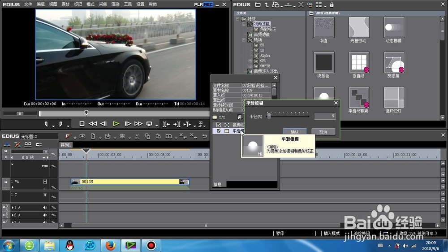
Task: Click the folder icon in effects panel toolbar
Action: 258,4
